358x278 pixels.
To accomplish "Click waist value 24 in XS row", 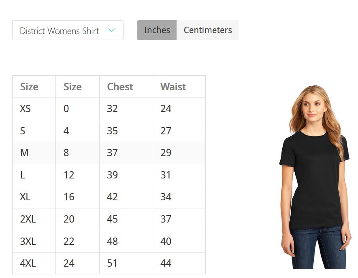I will click(x=166, y=109).
